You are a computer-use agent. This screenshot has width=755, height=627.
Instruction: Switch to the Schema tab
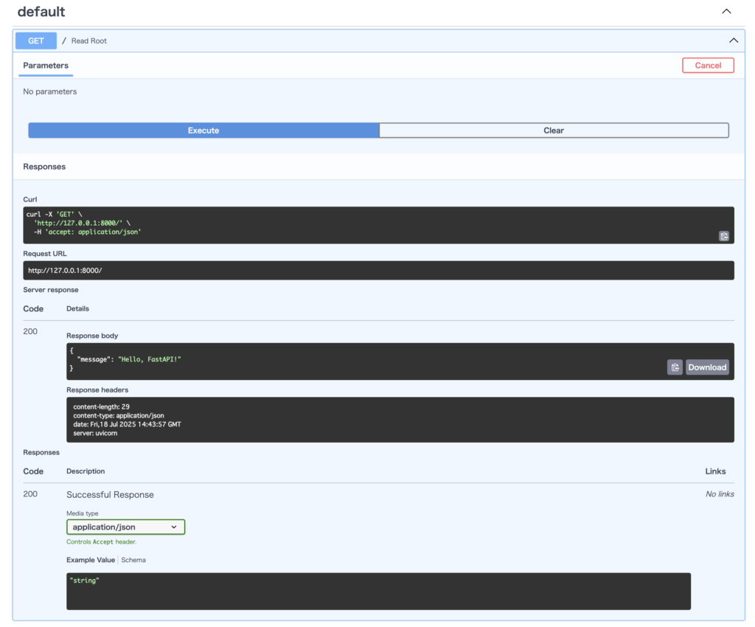click(133, 560)
